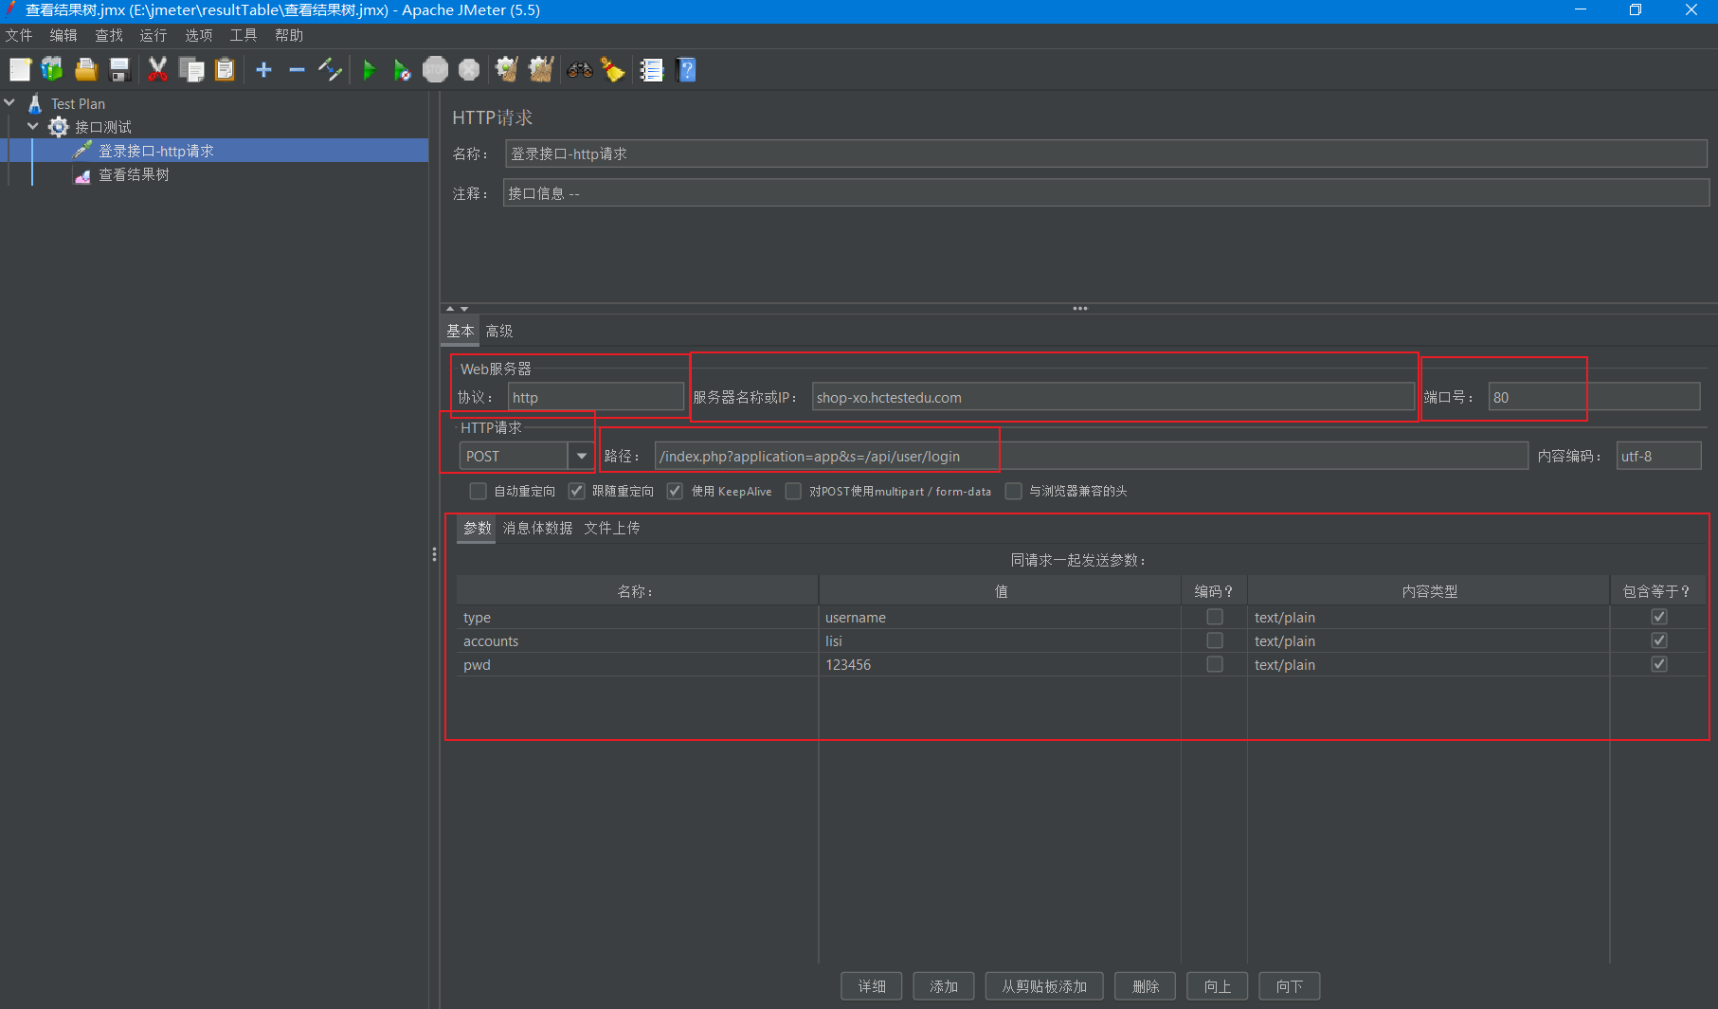Collapse the Test Plan tree node
The height and width of the screenshot is (1009, 1718).
[x=10, y=102]
